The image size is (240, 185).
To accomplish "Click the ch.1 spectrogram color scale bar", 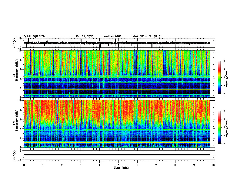I will pos(219,77).
